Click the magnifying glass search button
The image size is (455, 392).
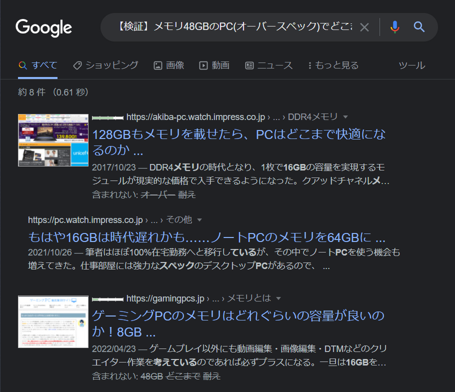[x=419, y=27]
